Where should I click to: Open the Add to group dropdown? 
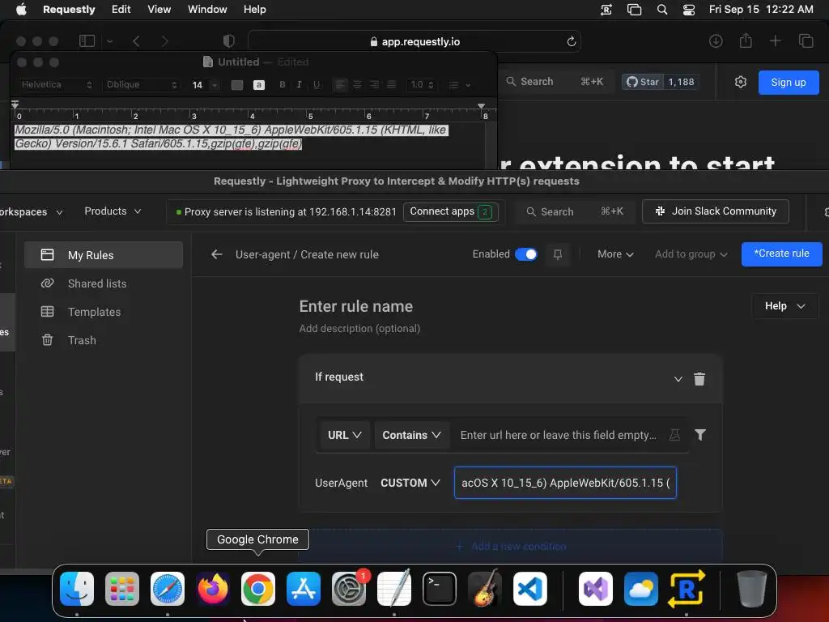691,254
